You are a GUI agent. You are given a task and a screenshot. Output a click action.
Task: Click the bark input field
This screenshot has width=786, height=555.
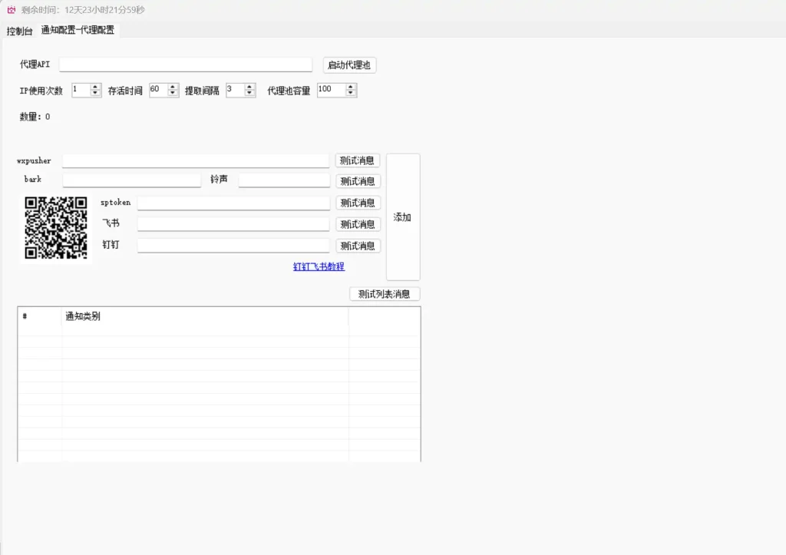(131, 180)
